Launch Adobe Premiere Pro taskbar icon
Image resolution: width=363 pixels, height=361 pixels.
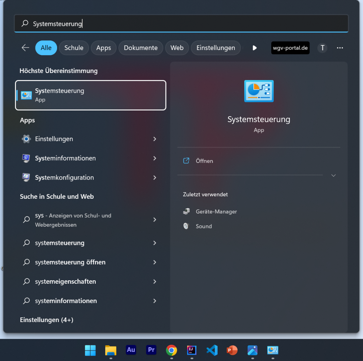[151, 350]
